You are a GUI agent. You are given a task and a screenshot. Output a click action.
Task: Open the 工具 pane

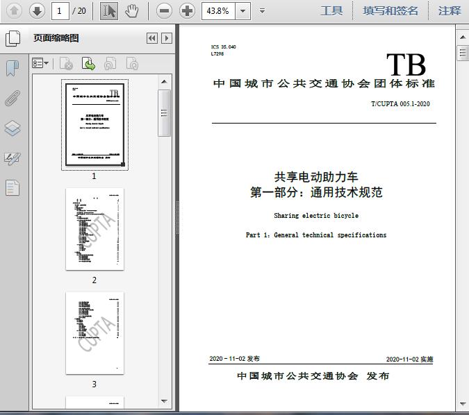pos(331,11)
